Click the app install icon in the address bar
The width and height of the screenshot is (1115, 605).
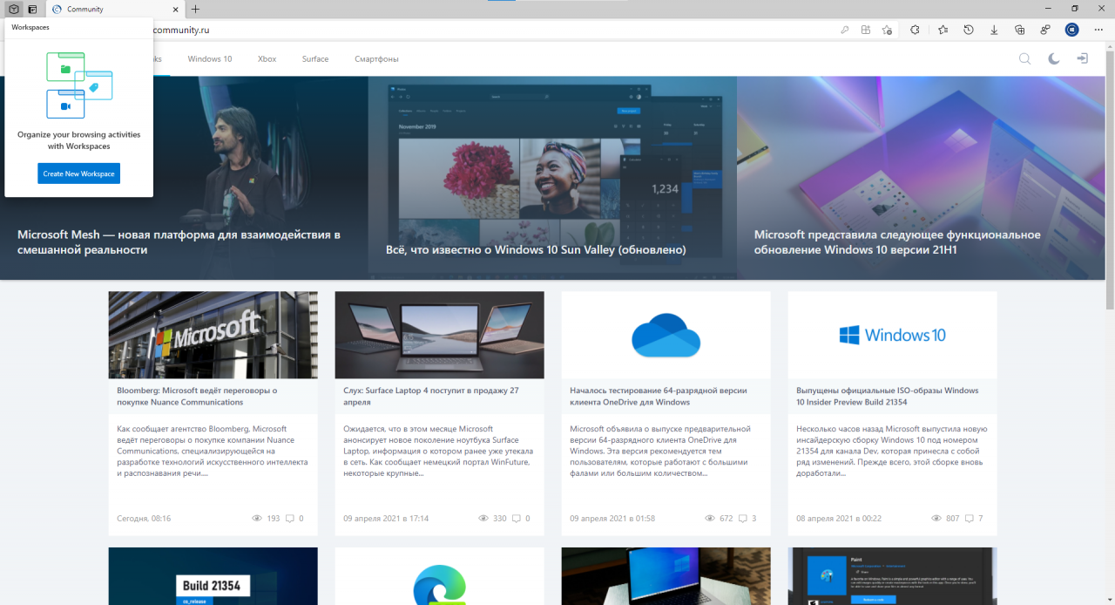[x=866, y=30]
